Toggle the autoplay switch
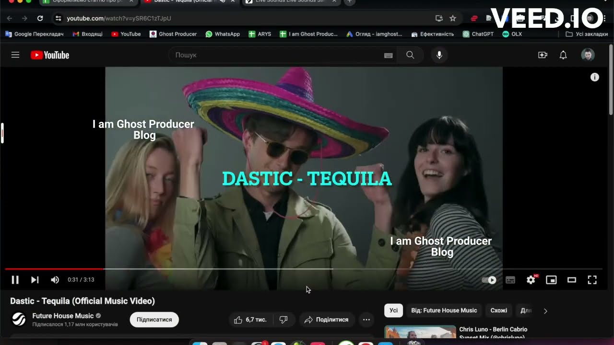The image size is (614, 345). click(489, 280)
